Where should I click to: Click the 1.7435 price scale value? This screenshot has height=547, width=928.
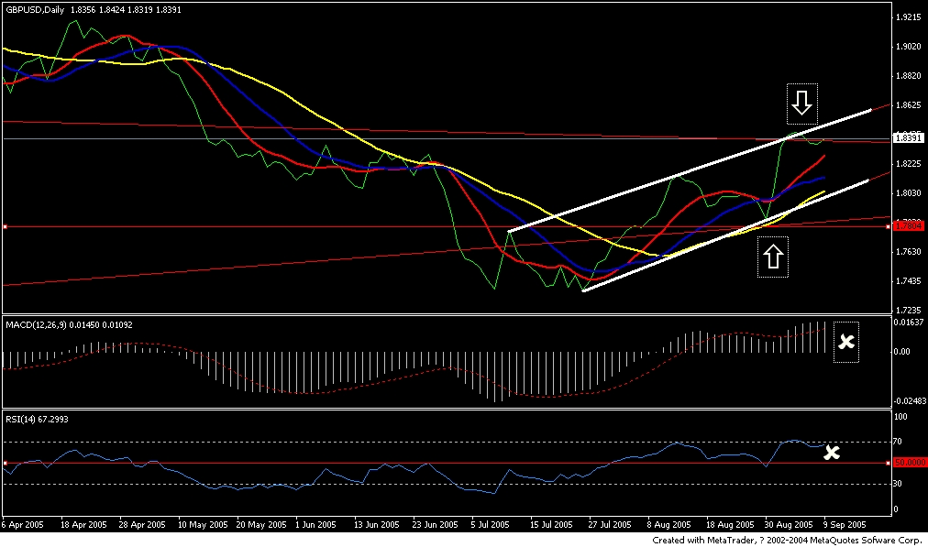click(908, 281)
